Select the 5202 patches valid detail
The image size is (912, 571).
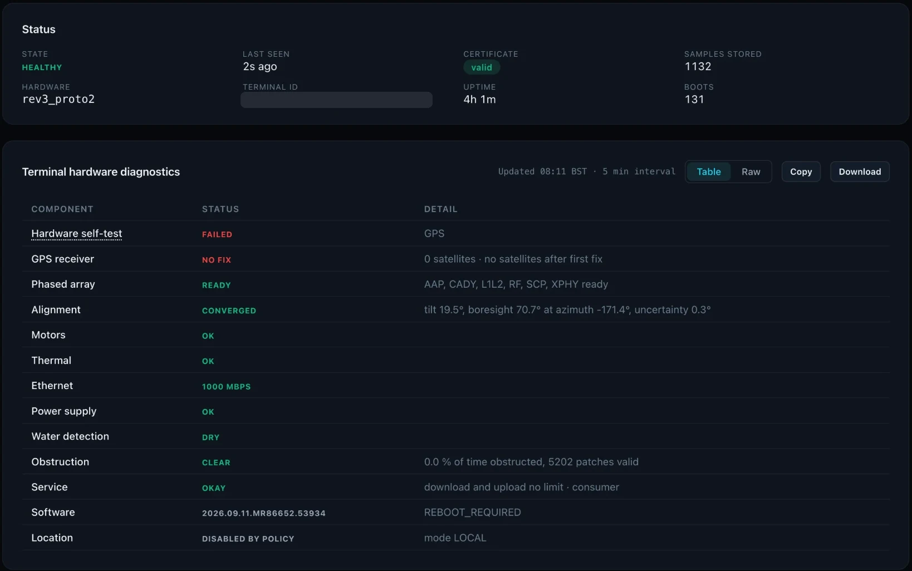(593, 462)
